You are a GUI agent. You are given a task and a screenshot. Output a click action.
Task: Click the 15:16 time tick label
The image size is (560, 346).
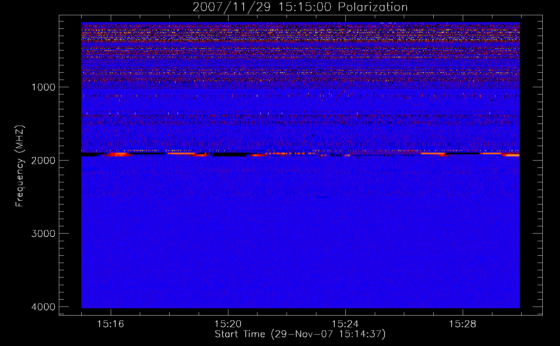(111, 324)
